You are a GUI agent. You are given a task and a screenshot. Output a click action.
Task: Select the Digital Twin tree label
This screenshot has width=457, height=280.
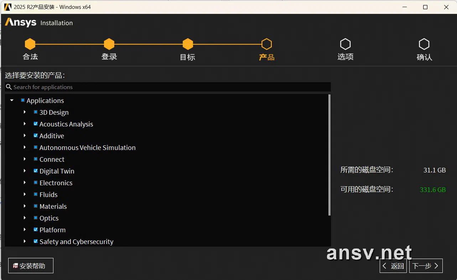pos(57,171)
